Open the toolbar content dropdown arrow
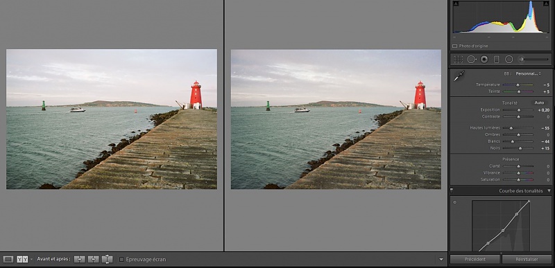Viewport: 555px width, 268px height. point(441,260)
